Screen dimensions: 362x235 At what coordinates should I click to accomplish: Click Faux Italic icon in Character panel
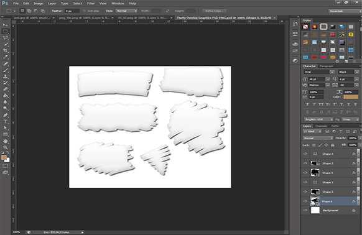click(314, 104)
